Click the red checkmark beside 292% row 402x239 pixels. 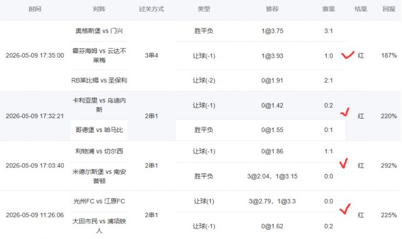coord(344,163)
